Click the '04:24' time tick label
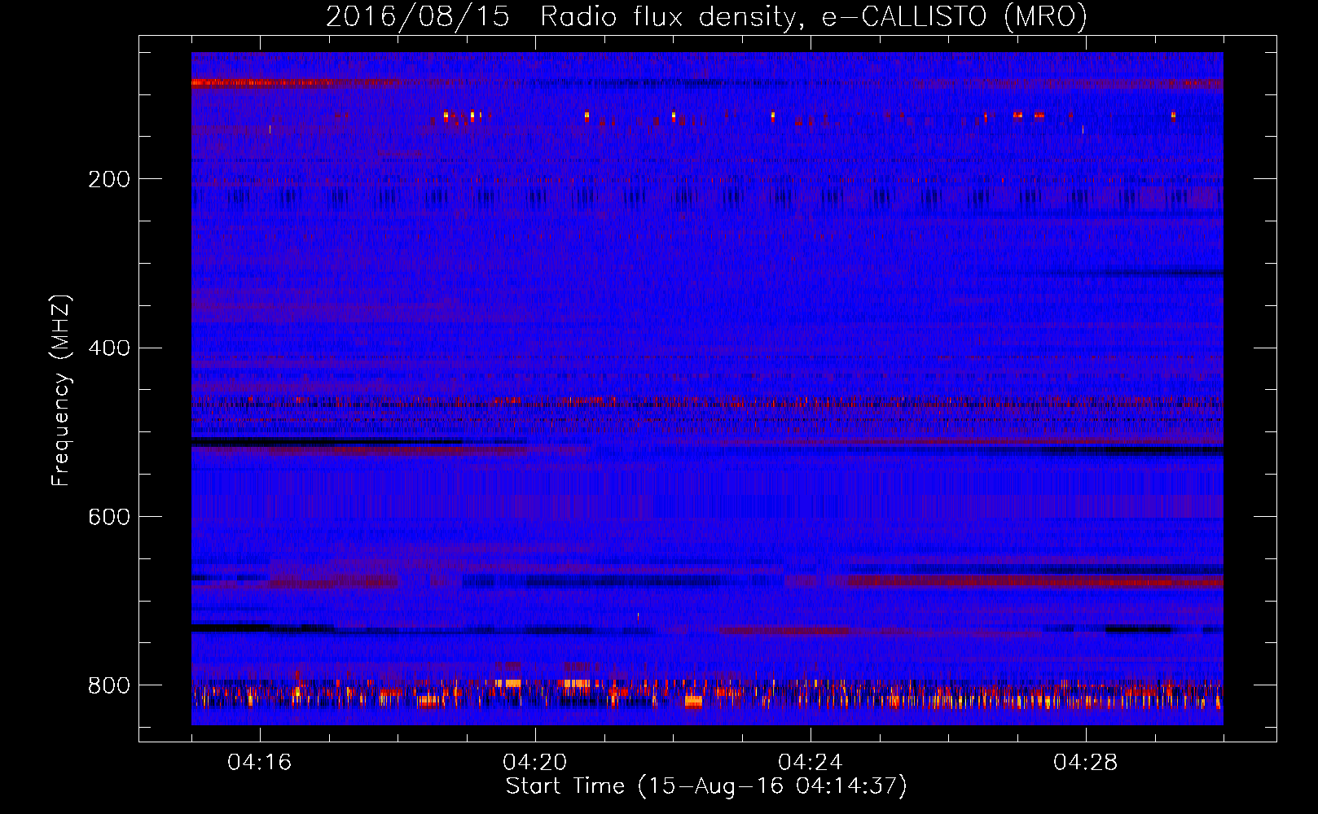This screenshot has width=1318, height=814. click(811, 762)
